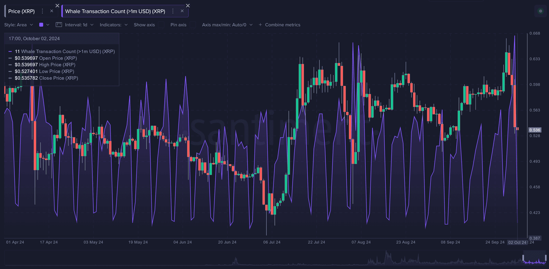Select the Whale Transaction Count metric tab
This screenshot has width=549, height=269.
pyautogui.click(x=115, y=11)
